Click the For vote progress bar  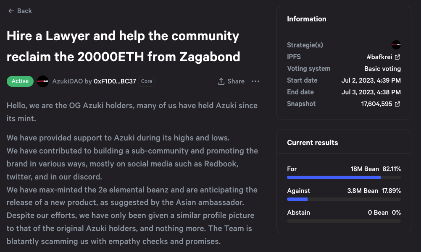(344, 178)
